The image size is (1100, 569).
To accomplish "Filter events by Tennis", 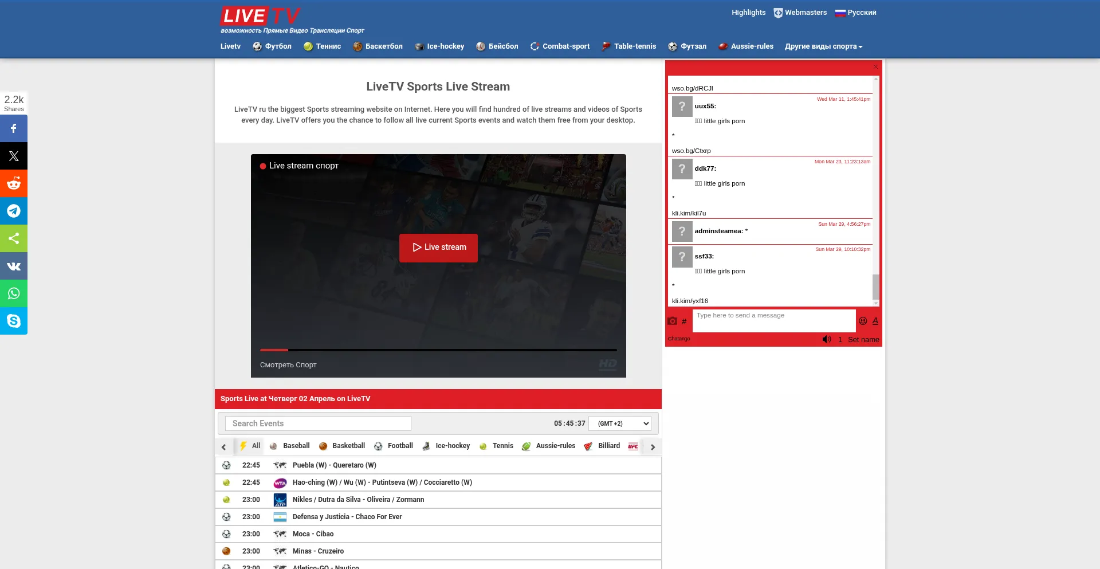I will point(496,446).
